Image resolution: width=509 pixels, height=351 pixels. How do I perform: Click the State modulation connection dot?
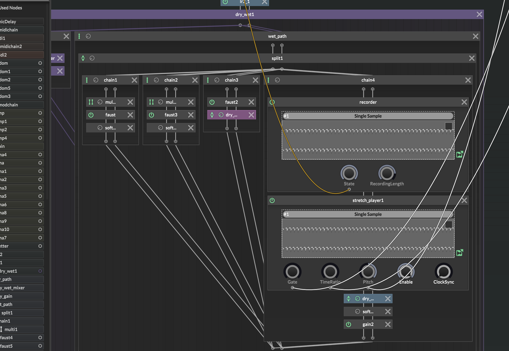point(349,190)
